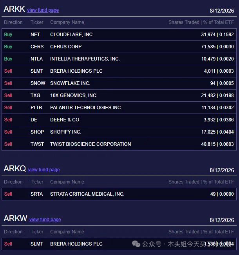Click the SLMT ticker in the ARKW table
Screen dimensions: 239x255
pyautogui.click(x=37, y=244)
